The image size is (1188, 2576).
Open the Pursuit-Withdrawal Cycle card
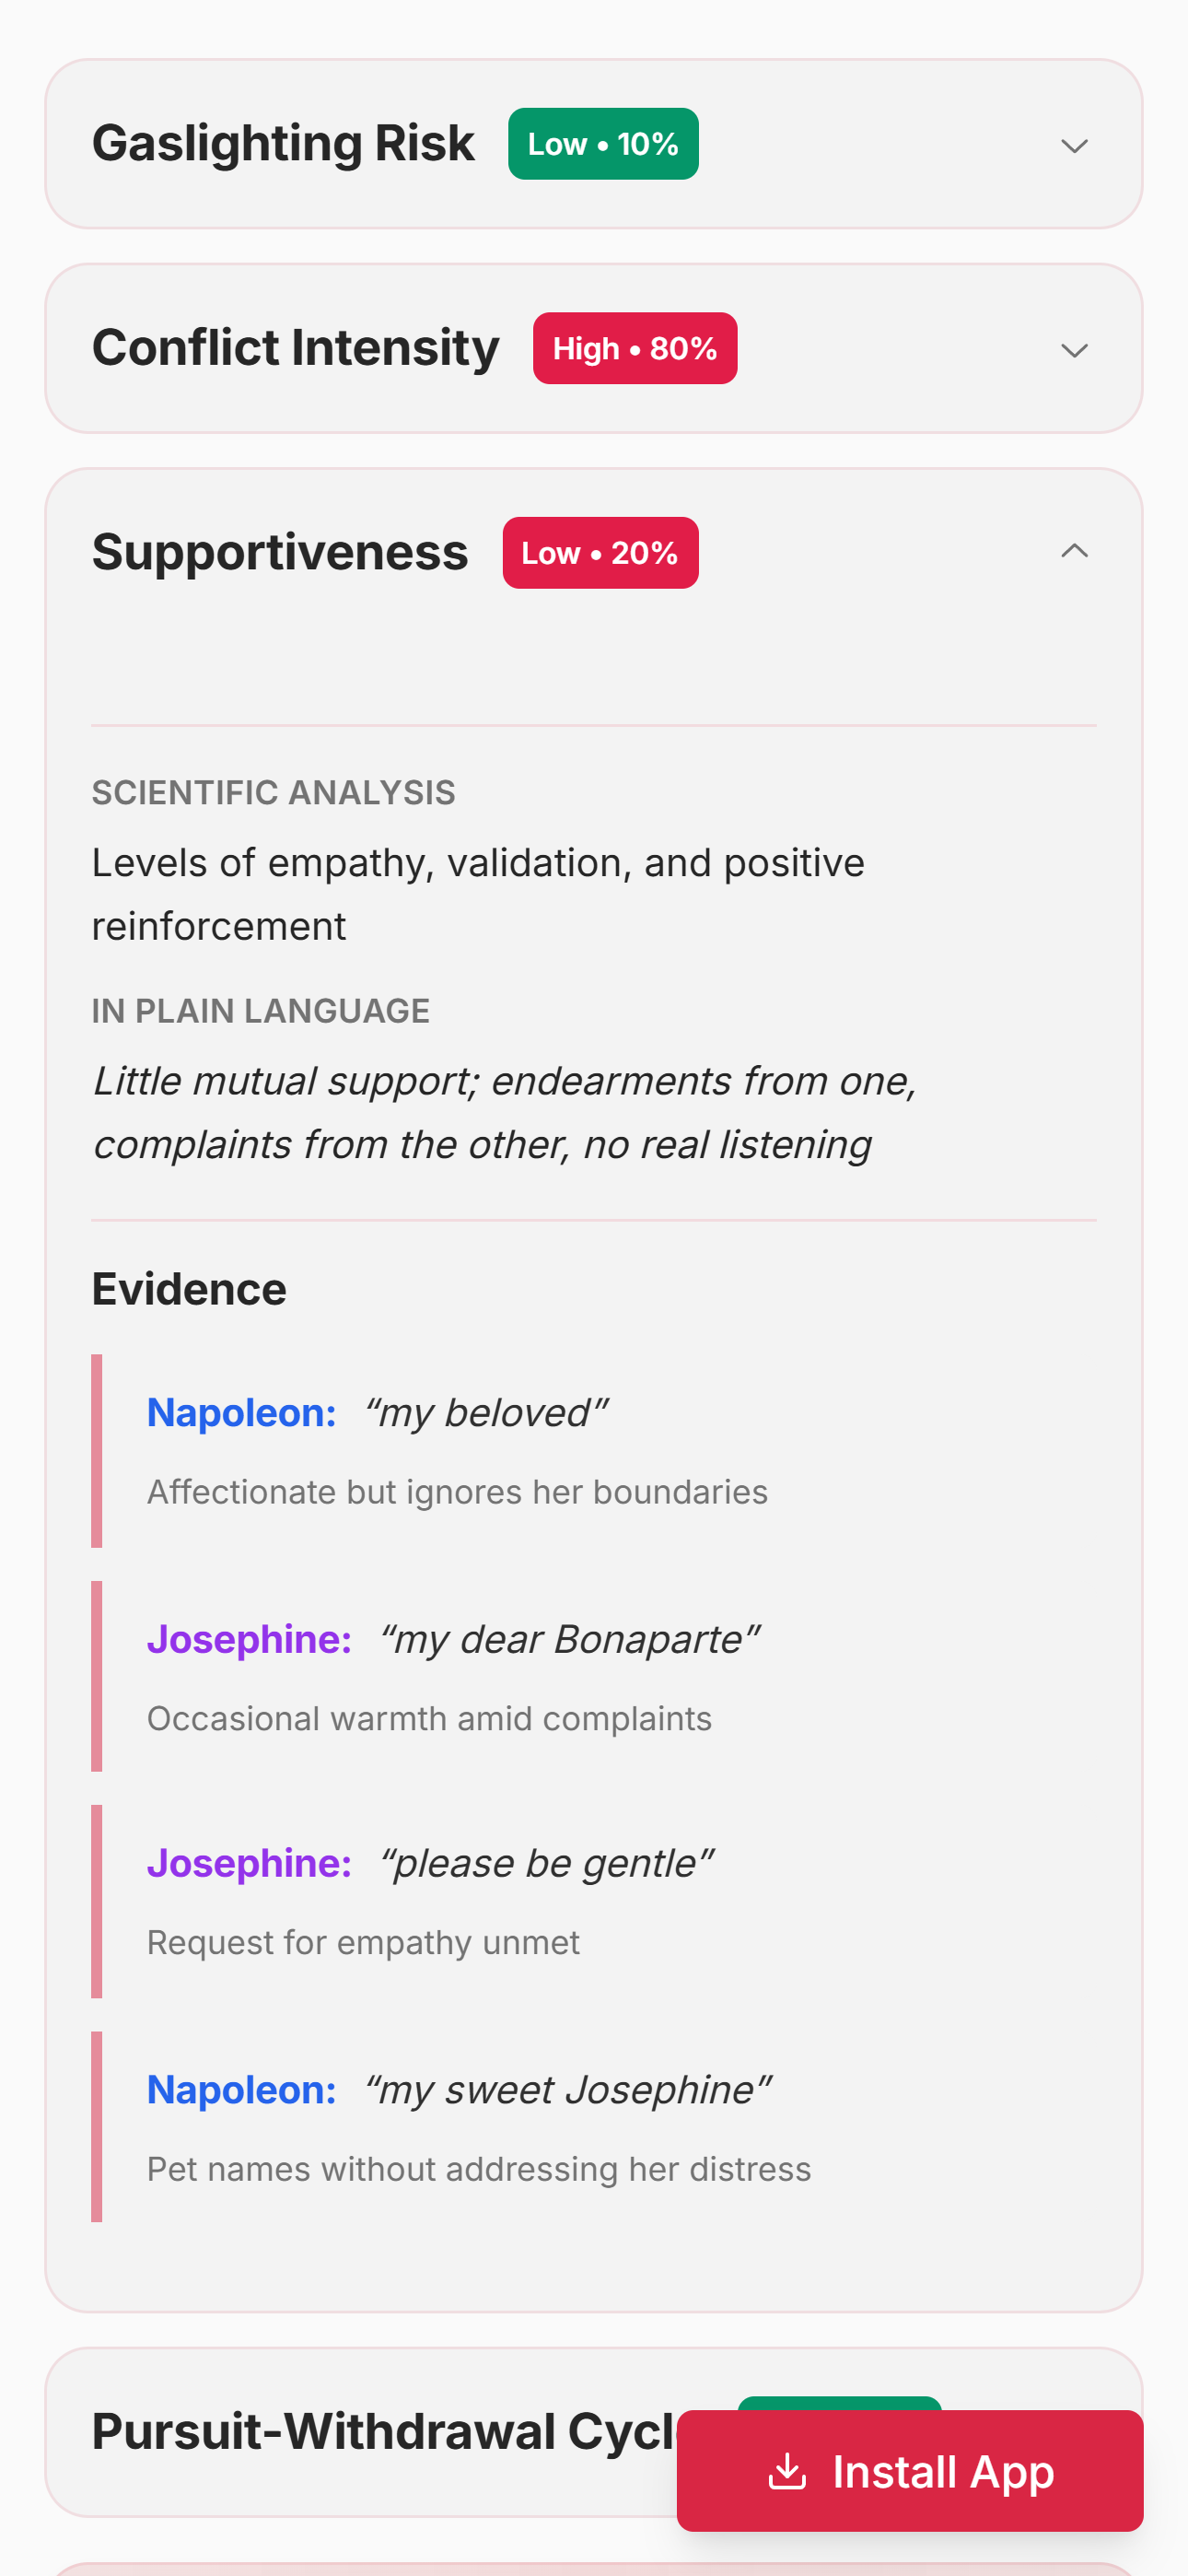380,2433
